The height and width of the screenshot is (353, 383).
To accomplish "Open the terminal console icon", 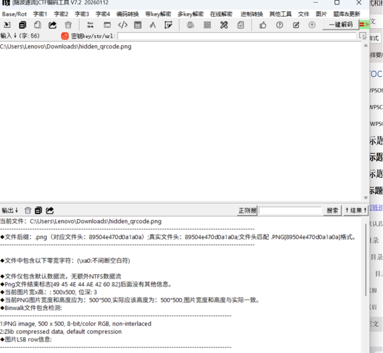I will point(107,25).
